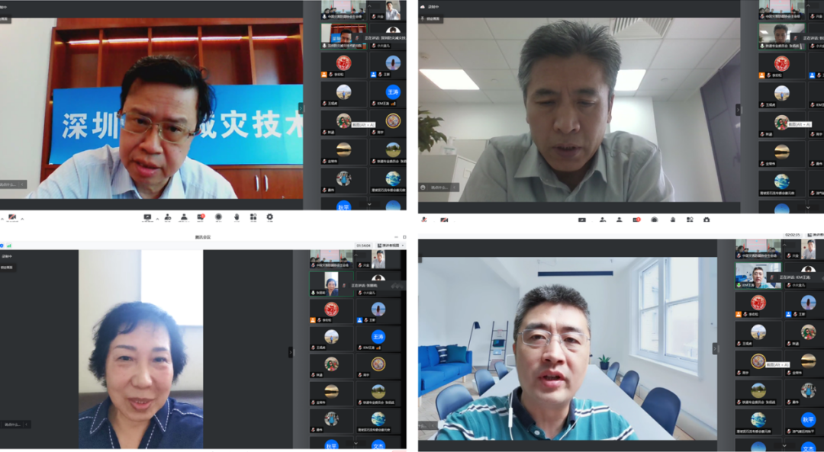Open members list in gray-shirt speaker window
Image resolution: width=824 pixels, height=452 pixels.
point(619,220)
